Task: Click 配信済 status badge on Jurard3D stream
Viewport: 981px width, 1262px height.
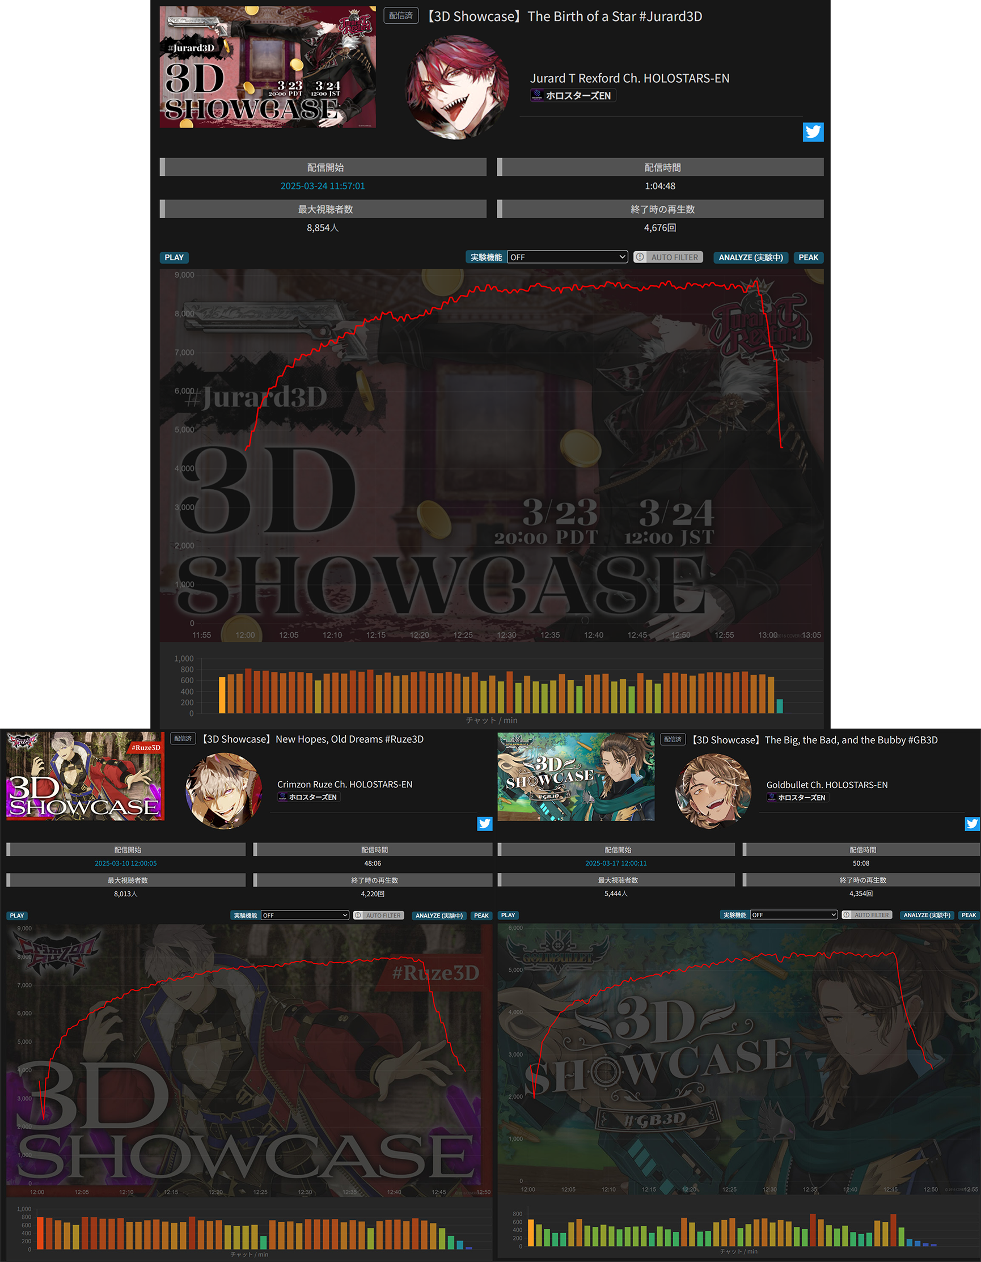Action: click(x=400, y=16)
